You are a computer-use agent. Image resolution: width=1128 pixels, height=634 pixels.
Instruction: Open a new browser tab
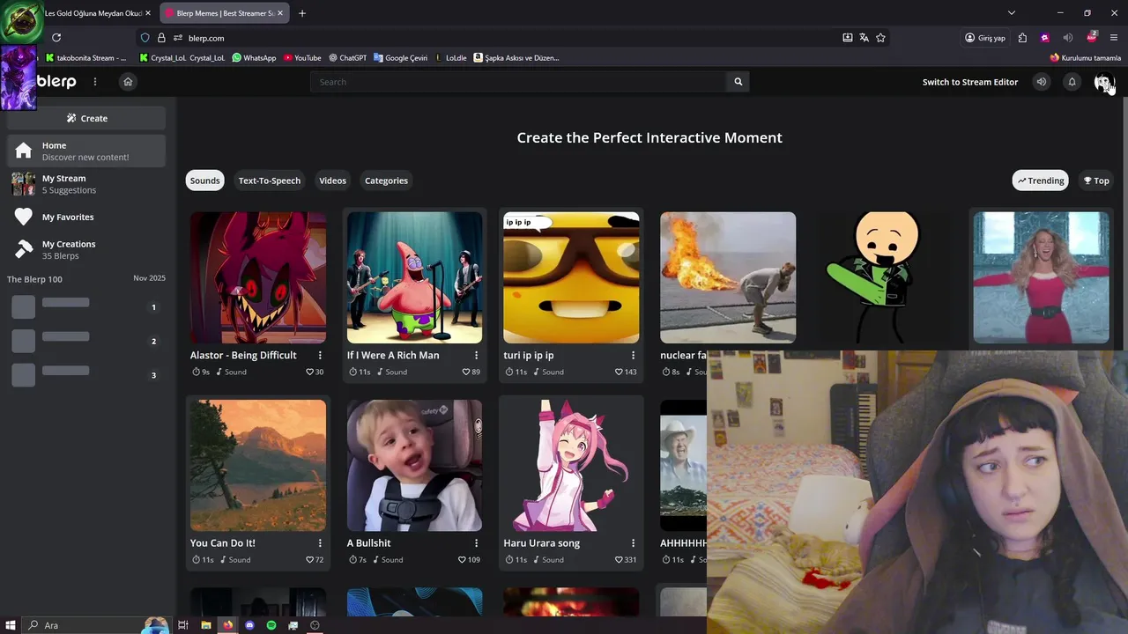click(x=302, y=13)
